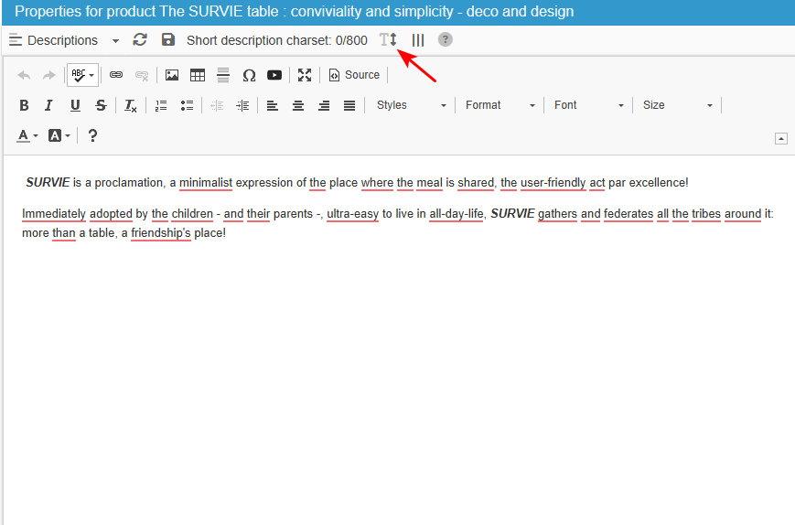Maximize the editor to full screen
This screenshot has width=795, height=525.
(305, 75)
